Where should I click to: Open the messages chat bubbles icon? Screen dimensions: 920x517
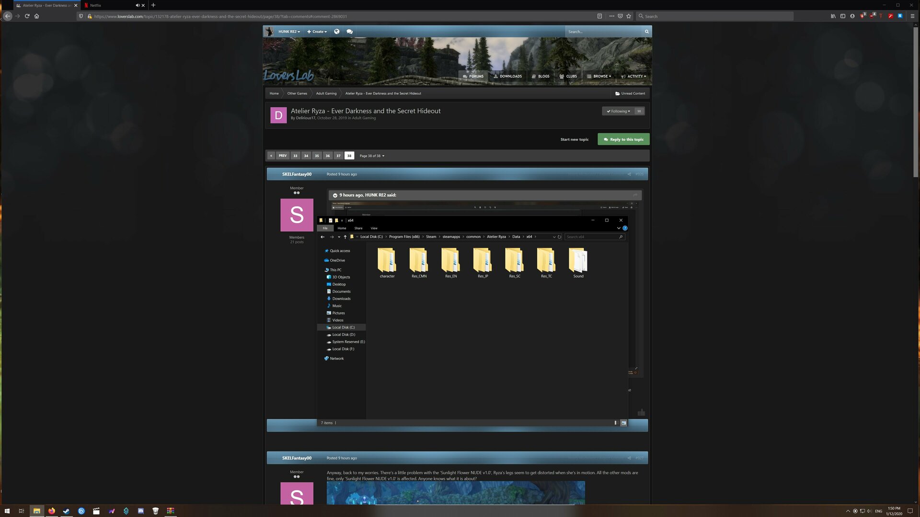click(349, 32)
